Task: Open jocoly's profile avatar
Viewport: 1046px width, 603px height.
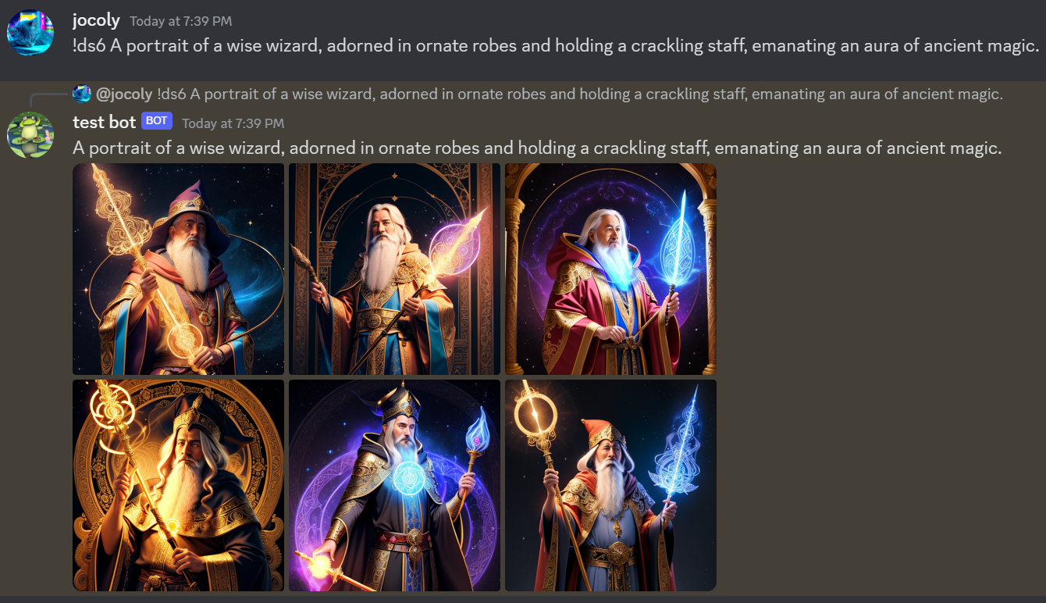Action: click(30, 33)
